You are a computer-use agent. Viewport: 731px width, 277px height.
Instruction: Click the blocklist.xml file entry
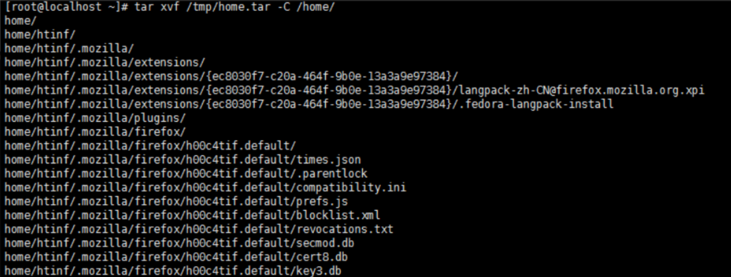(x=338, y=216)
